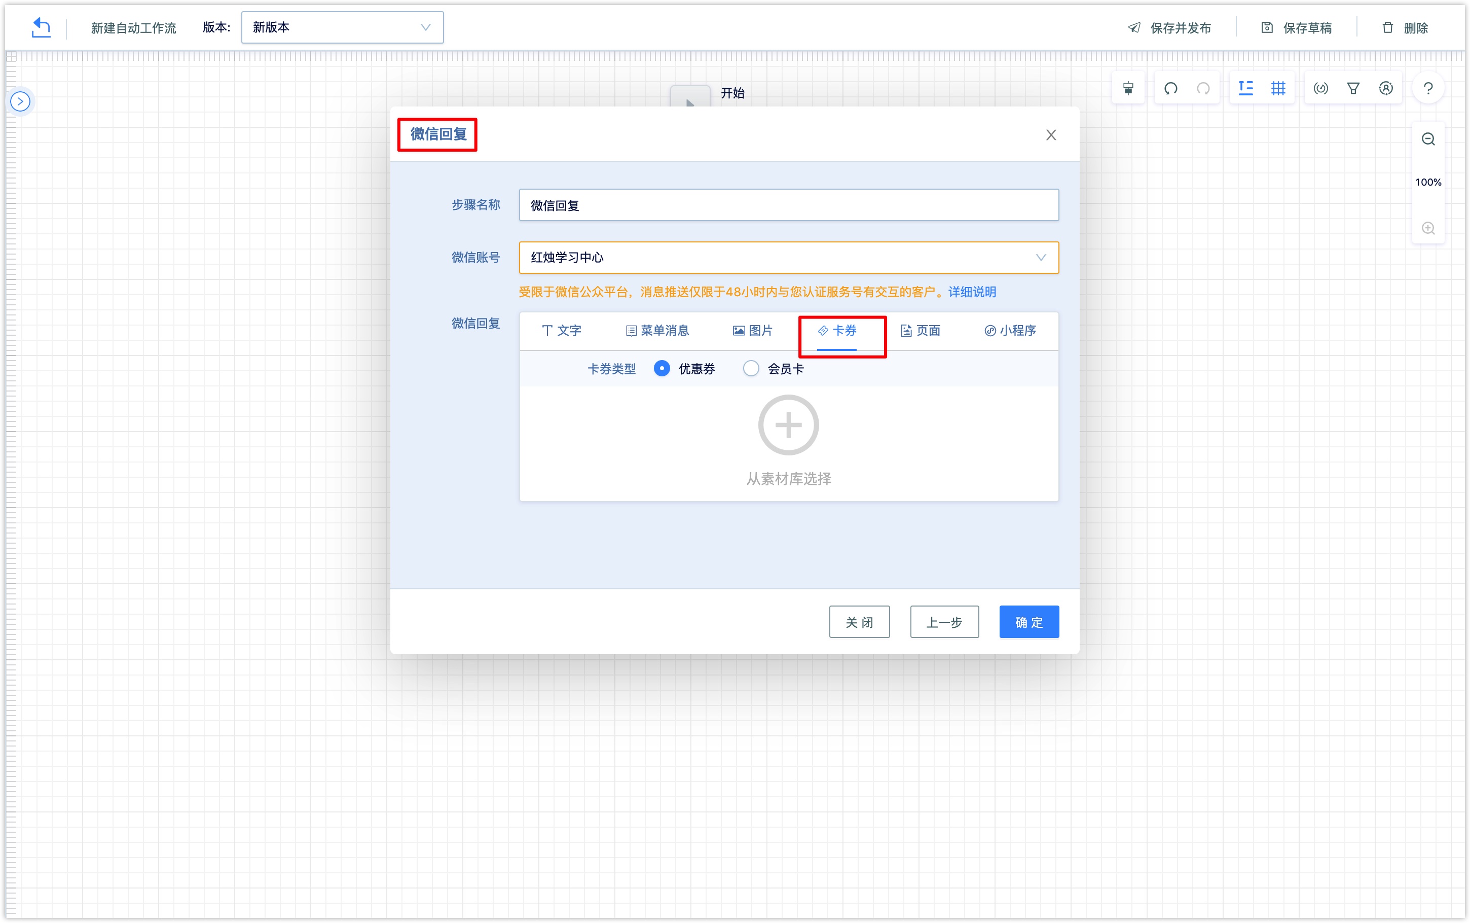1470x923 pixels.
Task: Click the pin/format brush canvas icon
Action: 1128,89
